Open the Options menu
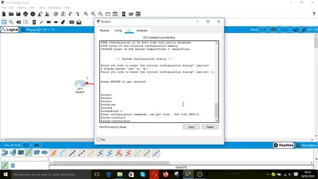This screenshot has width=318, height=179. click(21, 8)
